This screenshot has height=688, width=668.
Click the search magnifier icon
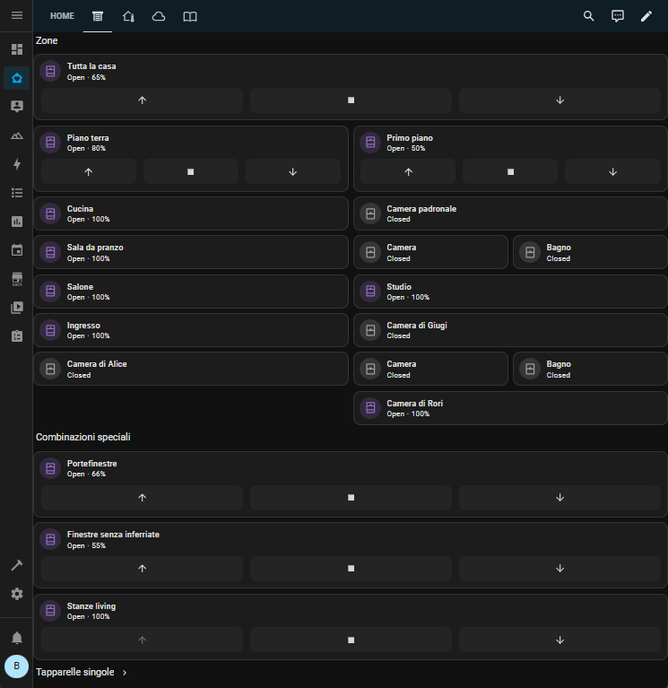click(x=589, y=16)
